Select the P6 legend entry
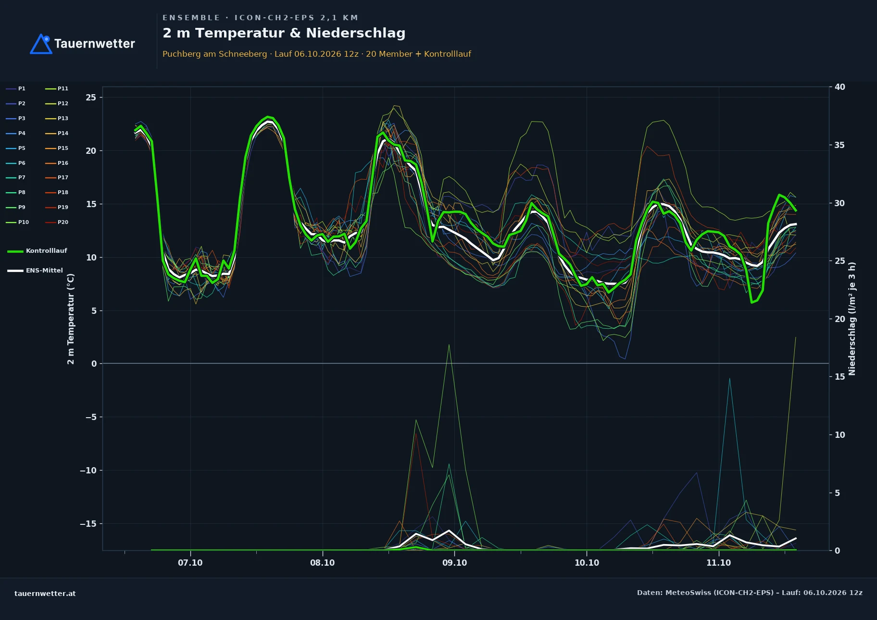This screenshot has height=620, width=877. coord(15,163)
